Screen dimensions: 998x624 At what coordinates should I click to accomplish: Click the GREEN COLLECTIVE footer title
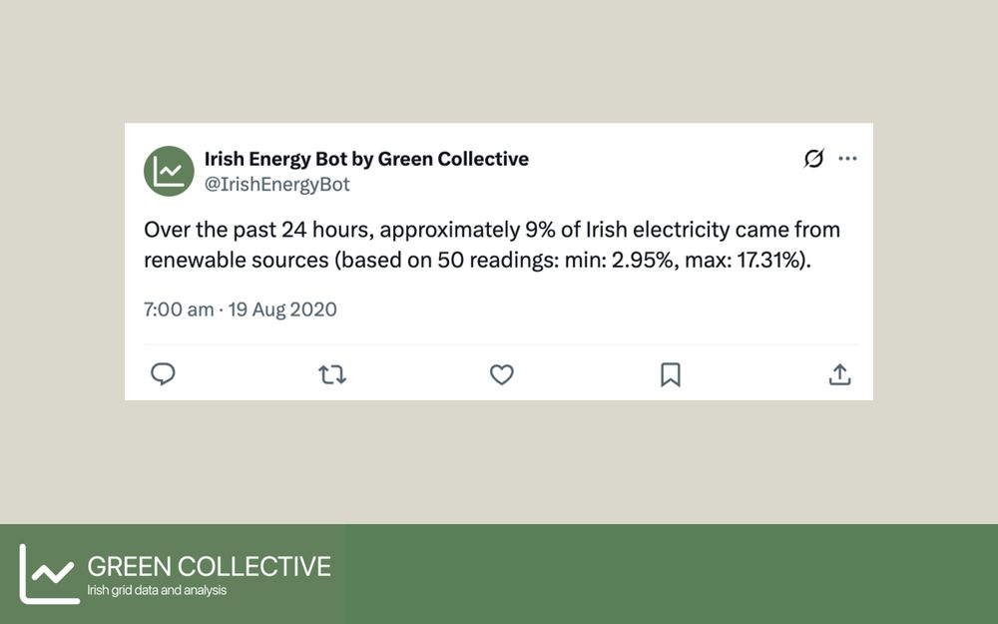210,566
